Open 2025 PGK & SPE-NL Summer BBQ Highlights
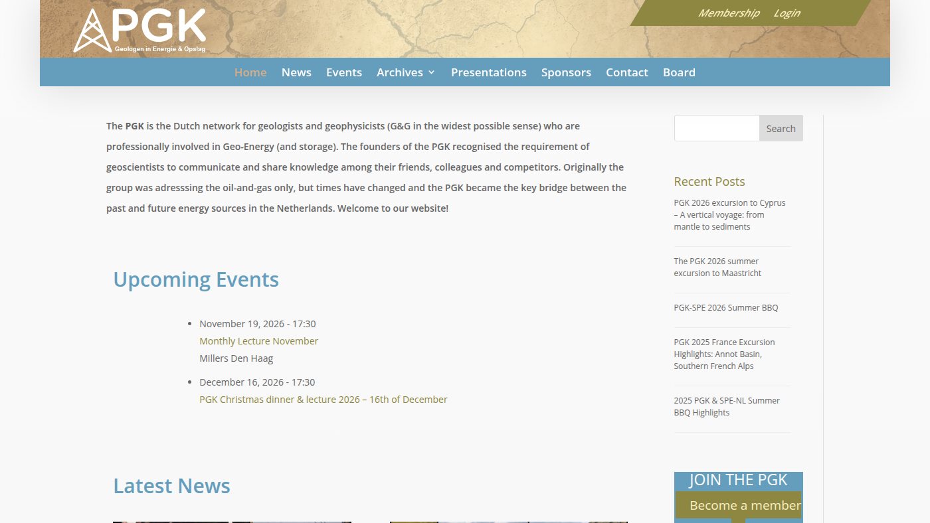 click(x=727, y=406)
